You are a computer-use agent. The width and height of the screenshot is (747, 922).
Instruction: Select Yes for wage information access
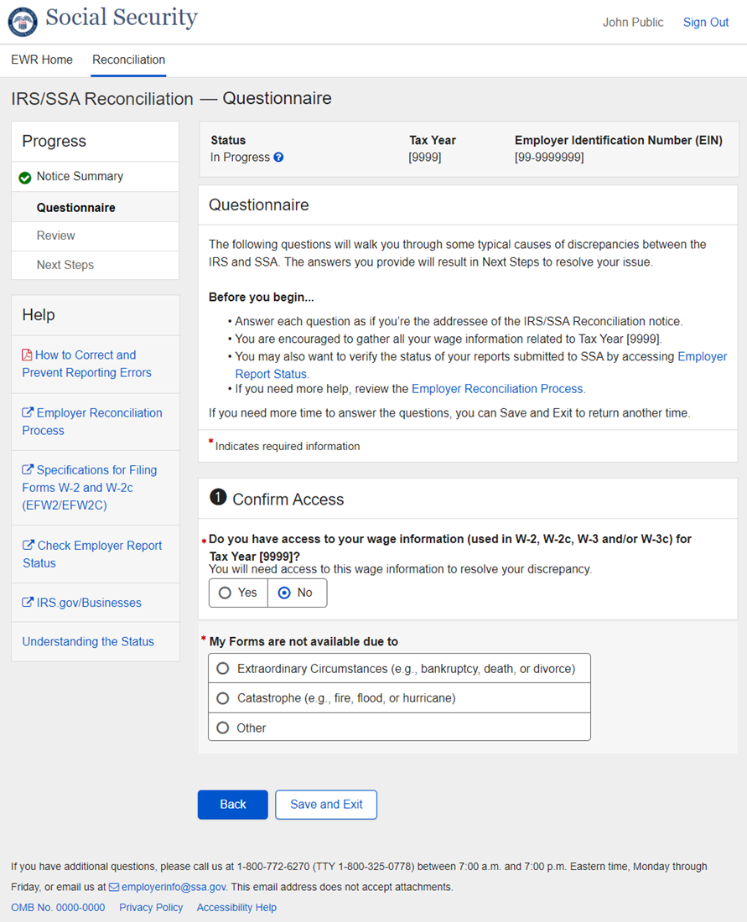[225, 593]
